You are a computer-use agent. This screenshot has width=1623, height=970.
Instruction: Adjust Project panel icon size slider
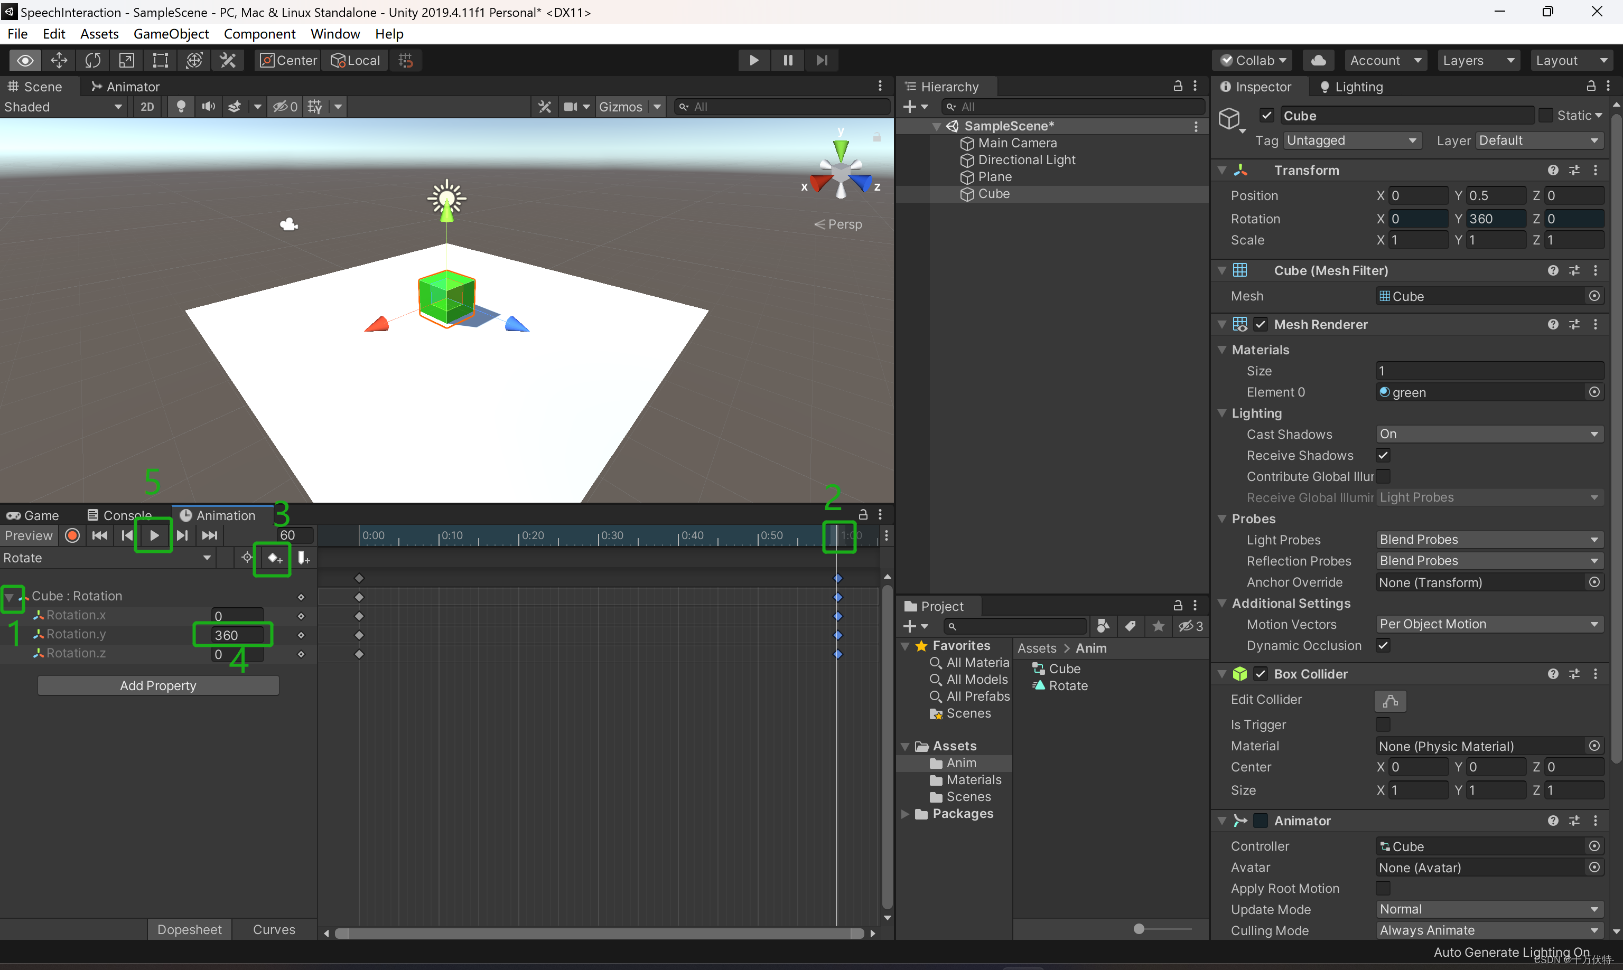click(x=1139, y=929)
